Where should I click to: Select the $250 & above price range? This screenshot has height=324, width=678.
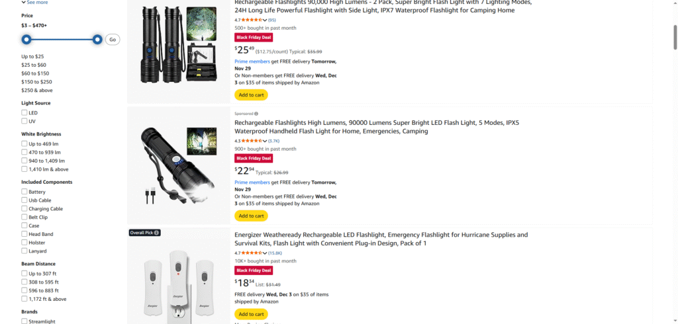pyautogui.click(x=37, y=90)
